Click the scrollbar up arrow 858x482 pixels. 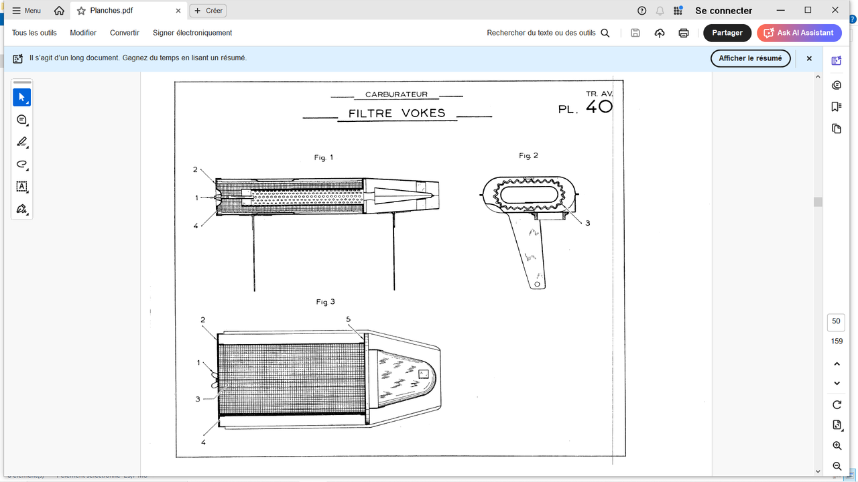tap(818, 76)
